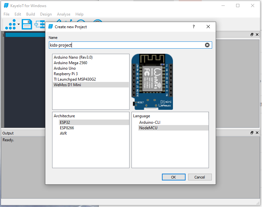Click the WeMos D1 Mini board image
The height and width of the screenshot is (207, 262).
point(152,82)
